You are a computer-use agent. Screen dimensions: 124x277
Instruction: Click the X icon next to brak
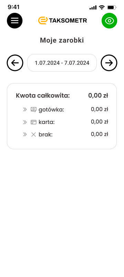click(x=33, y=135)
